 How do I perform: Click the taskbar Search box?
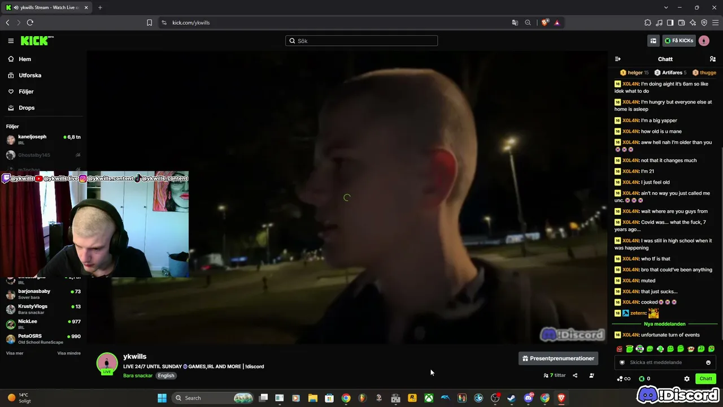tap(212, 398)
